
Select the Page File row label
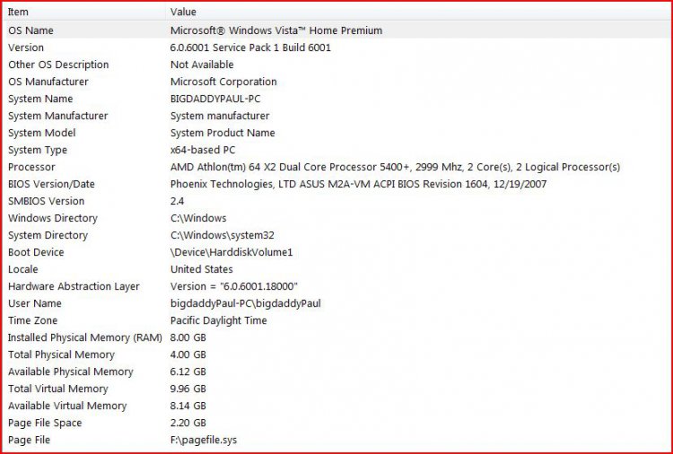tap(29, 441)
